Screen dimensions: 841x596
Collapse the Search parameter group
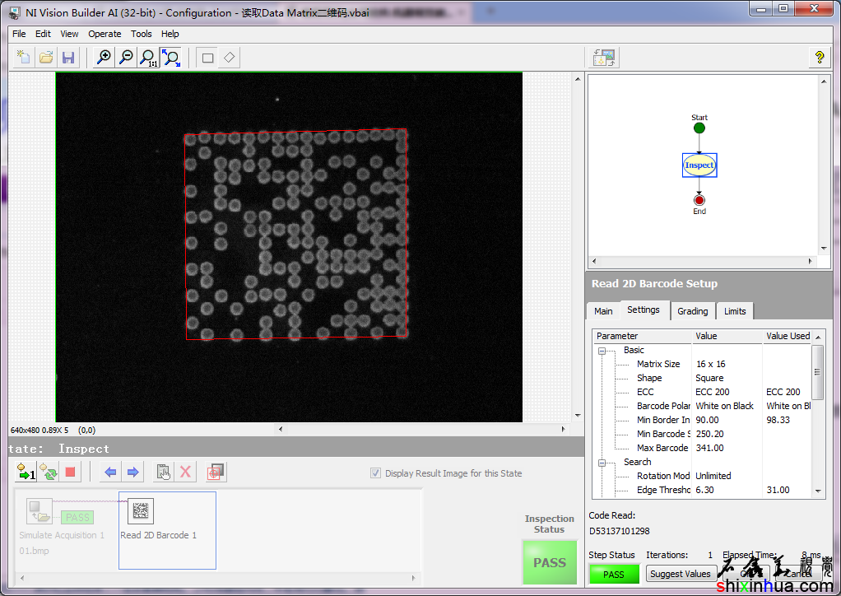tap(602, 463)
